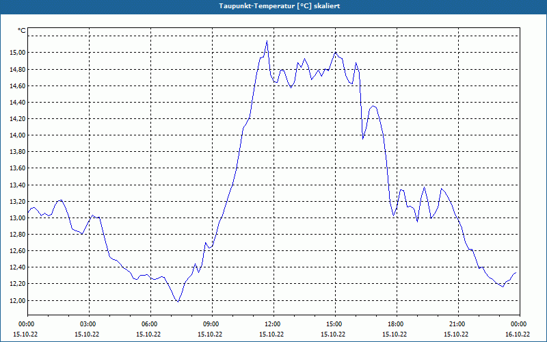547x342 pixels.
Task: Click the '00:00' time label dated 16.10.22
Action: click(520, 324)
